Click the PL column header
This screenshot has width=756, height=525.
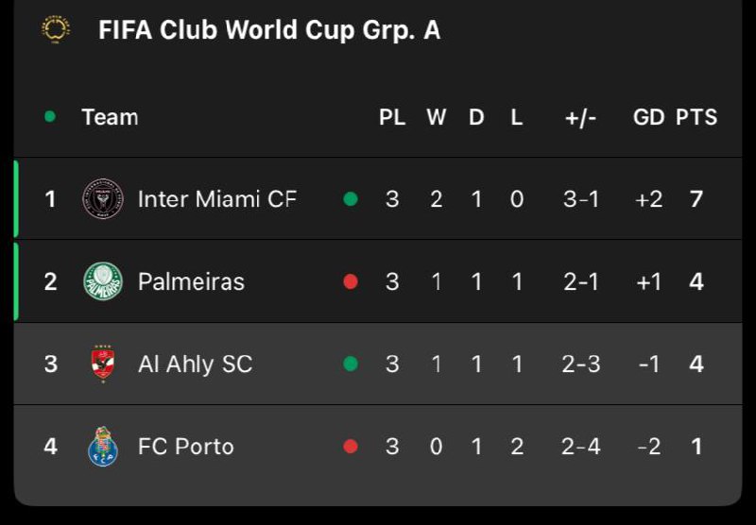coord(392,117)
